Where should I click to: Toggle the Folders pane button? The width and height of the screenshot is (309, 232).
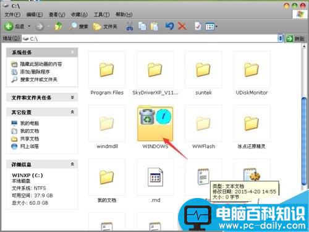[105, 27]
